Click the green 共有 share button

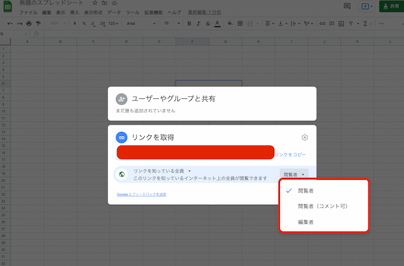pos(391,6)
